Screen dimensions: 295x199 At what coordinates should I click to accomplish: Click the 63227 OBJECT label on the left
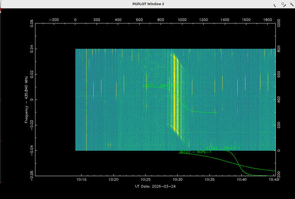point(159,86)
